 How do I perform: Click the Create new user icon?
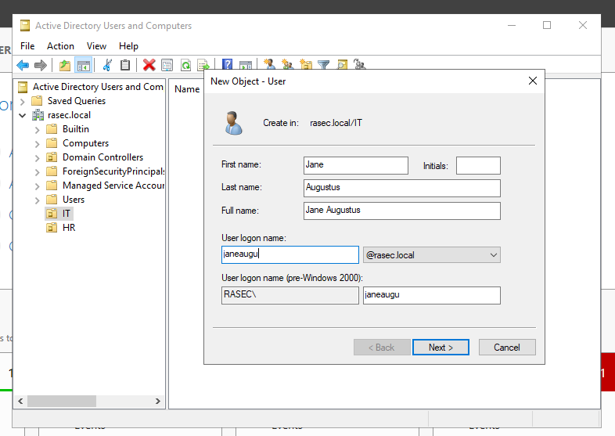(269, 63)
